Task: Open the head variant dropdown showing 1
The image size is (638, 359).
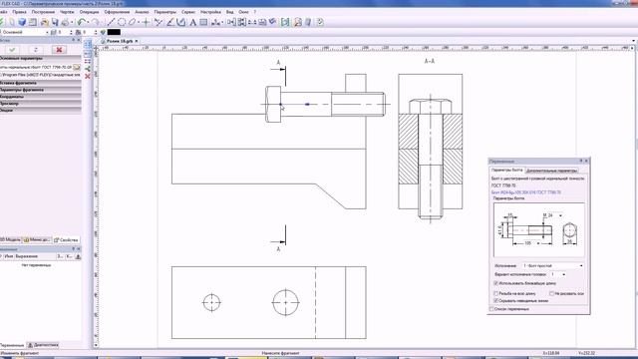Action: 558,275
